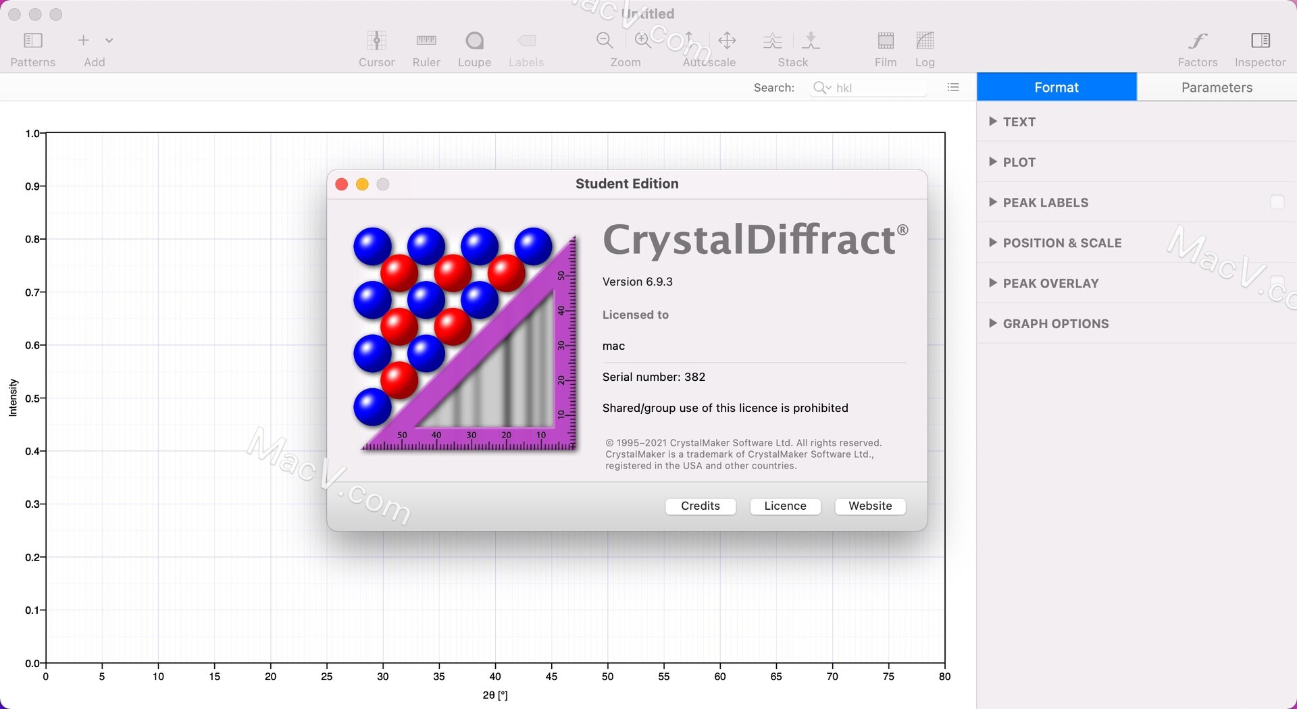Expand the TEXT section
The width and height of the screenshot is (1297, 709).
pos(993,122)
